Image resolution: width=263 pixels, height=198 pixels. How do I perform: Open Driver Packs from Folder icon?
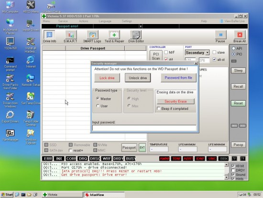click(10, 82)
